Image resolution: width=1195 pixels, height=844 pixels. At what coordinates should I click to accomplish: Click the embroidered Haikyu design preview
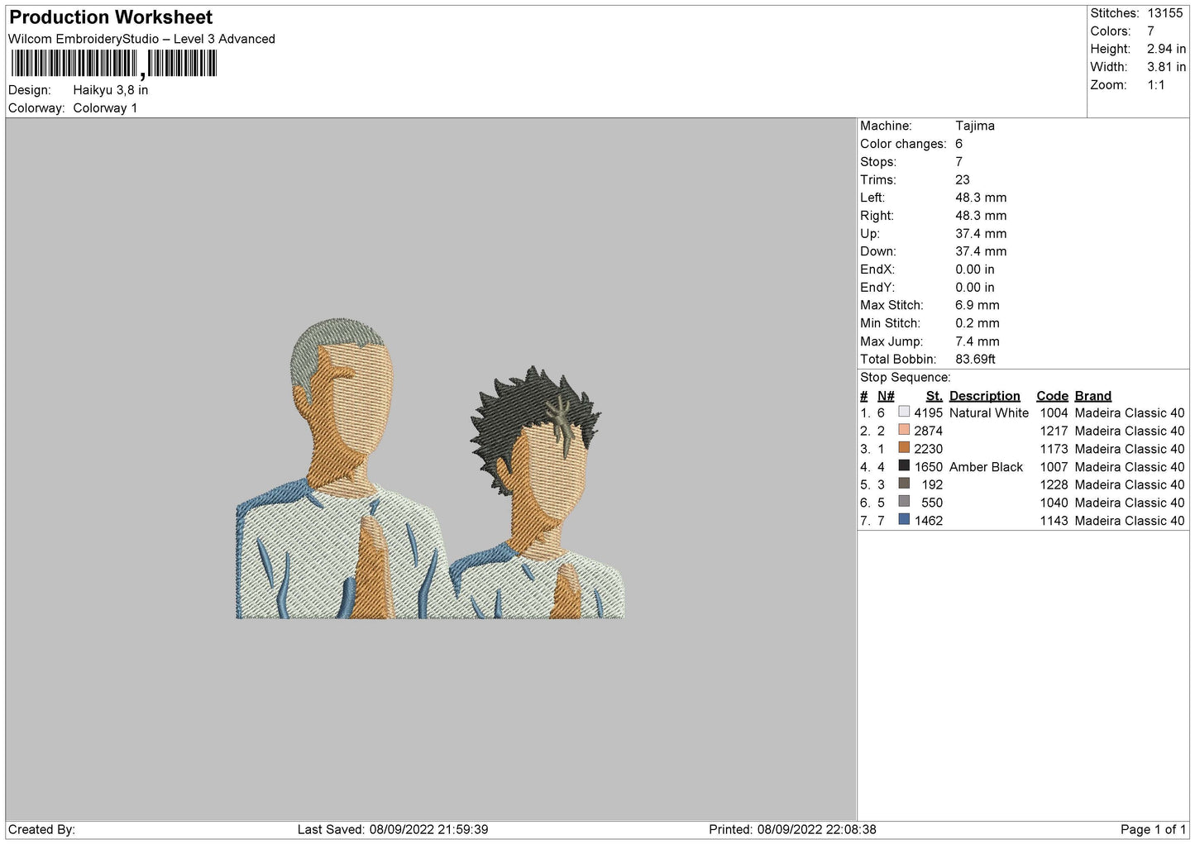click(430, 469)
